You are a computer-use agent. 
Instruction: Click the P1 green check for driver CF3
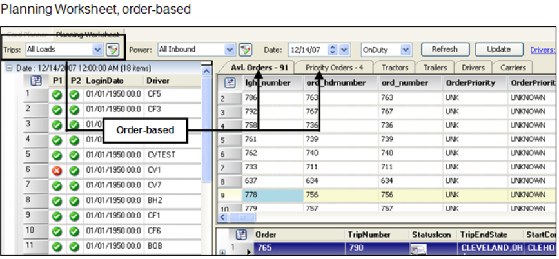[57, 110]
